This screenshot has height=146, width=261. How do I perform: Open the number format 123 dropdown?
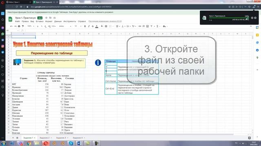(53, 26)
